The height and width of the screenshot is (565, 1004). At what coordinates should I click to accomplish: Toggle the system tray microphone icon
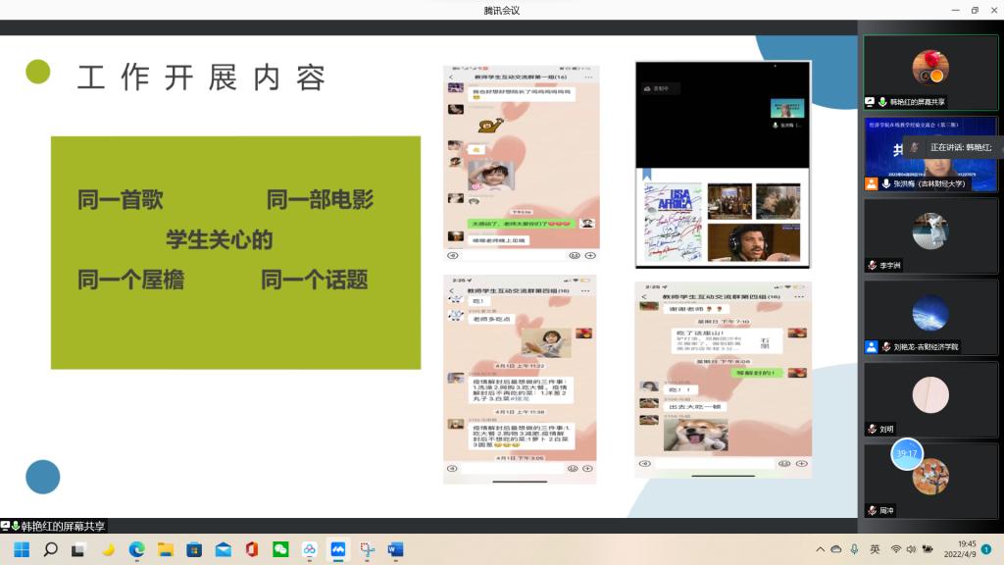tap(854, 549)
